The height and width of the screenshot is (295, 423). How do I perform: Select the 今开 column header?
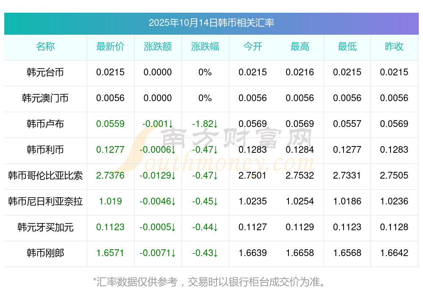point(253,47)
